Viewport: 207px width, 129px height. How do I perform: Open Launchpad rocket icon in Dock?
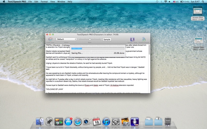(49, 122)
